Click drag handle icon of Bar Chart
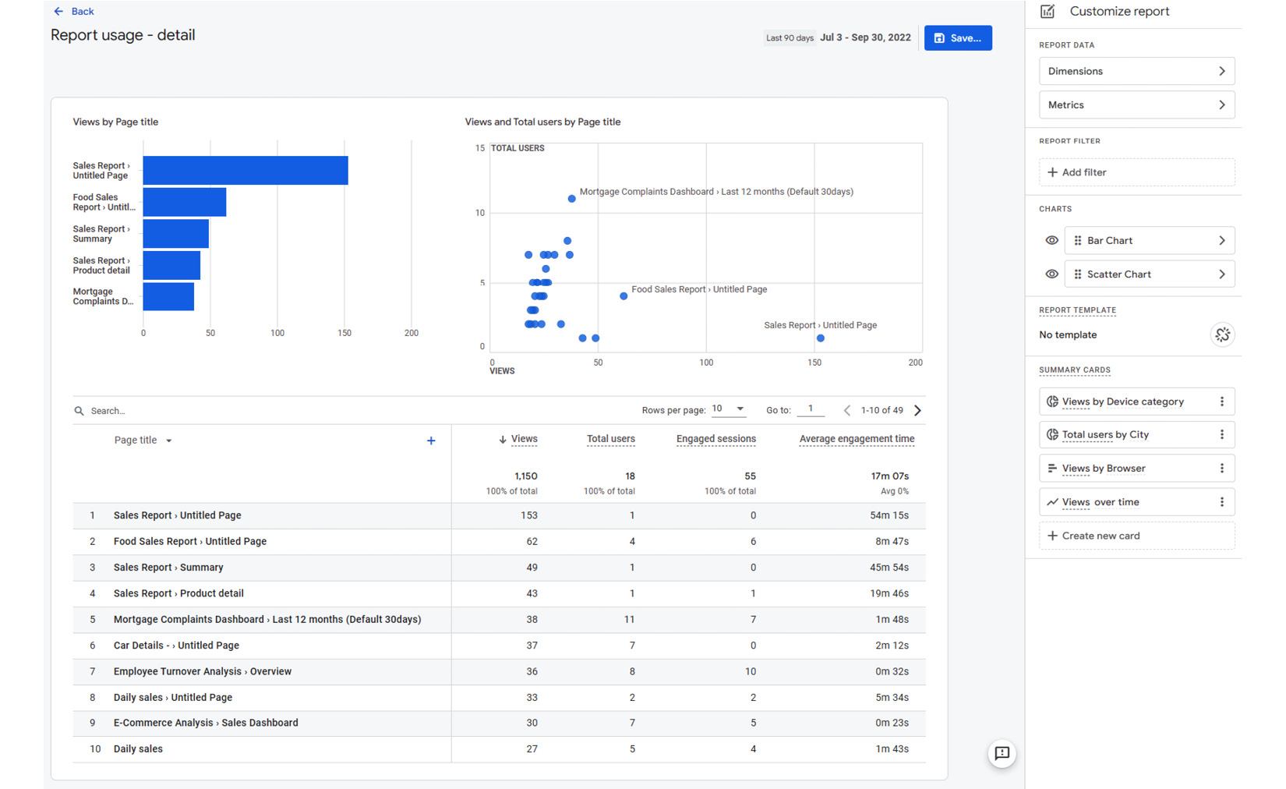1286x789 pixels. point(1078,240)
